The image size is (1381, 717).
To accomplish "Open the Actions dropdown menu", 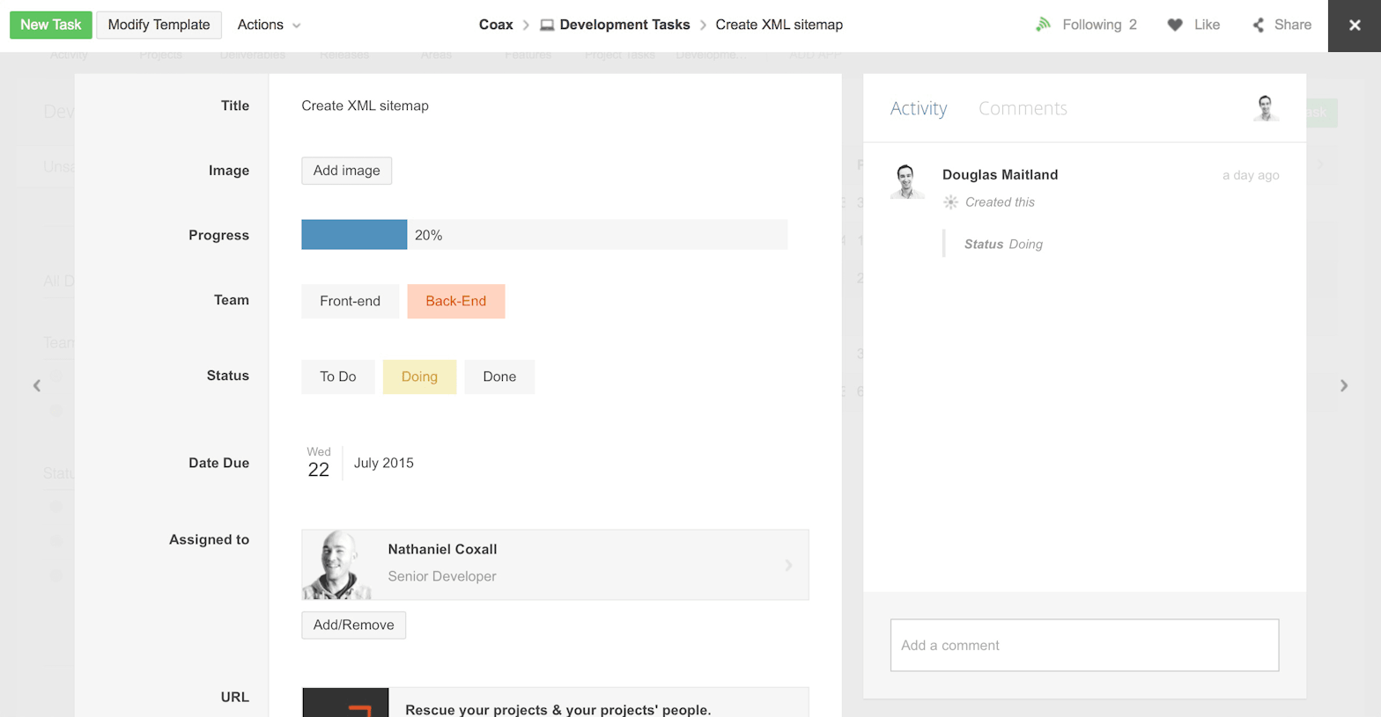I will coord(269,25).
